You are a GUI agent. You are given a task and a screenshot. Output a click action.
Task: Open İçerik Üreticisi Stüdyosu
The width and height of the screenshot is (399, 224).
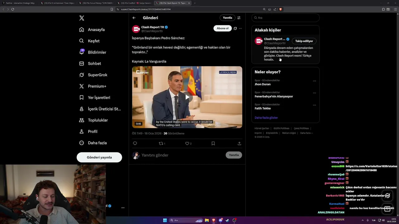click(x=100, y=109)
